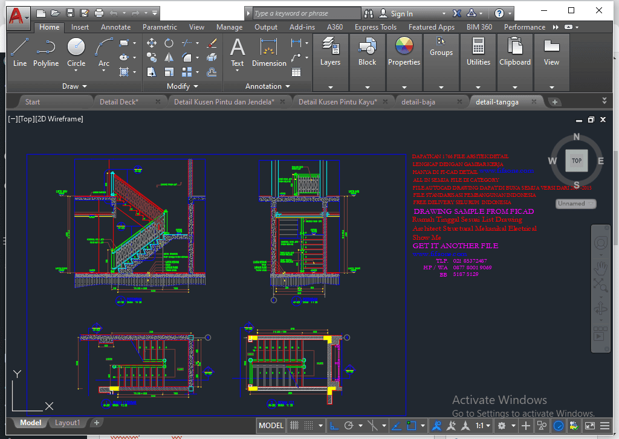This screenshot has height=439, width=619.
Task: Open the Parametric ribbon tab
Action: [160, 27]
